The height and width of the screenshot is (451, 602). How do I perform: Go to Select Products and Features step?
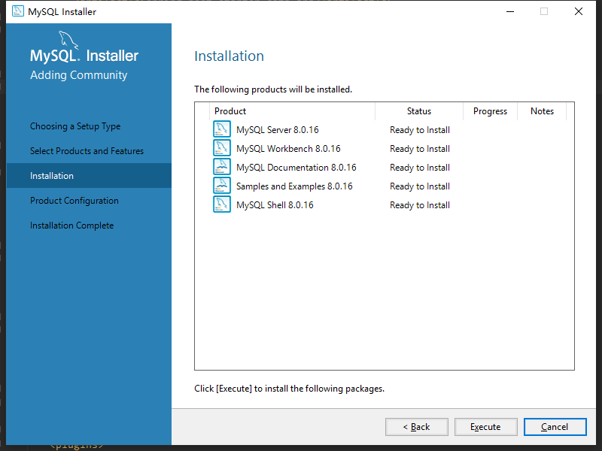coord(87,151)
